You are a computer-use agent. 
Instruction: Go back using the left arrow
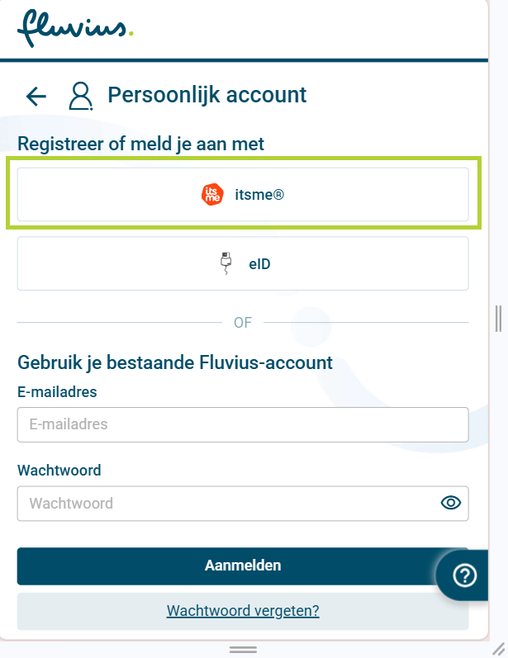36,96
